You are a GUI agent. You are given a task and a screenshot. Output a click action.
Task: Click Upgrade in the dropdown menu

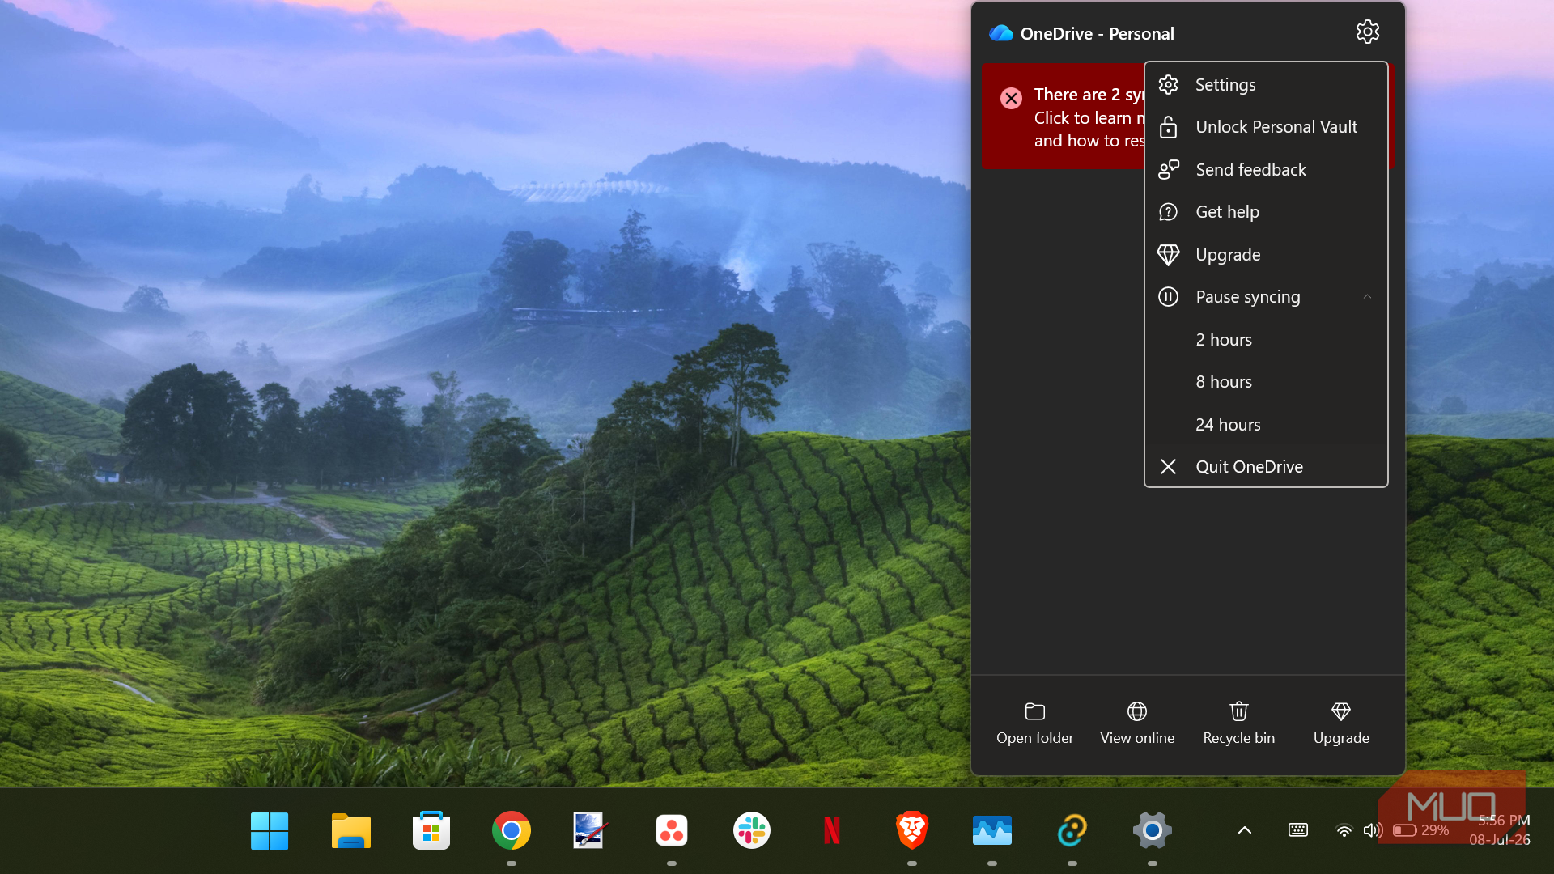click(x=1266, y=255)
